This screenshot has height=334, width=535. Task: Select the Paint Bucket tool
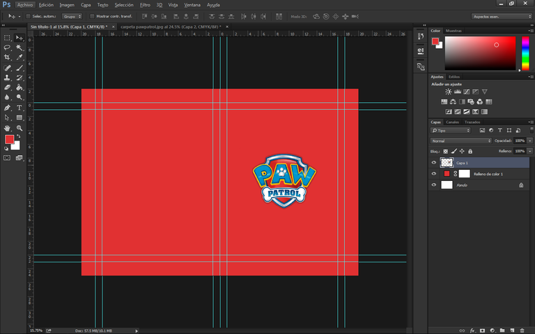[20, 88]
